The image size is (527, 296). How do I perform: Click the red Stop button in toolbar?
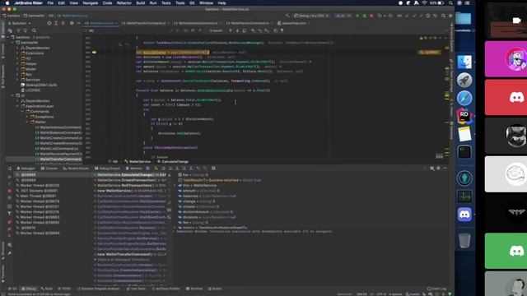point(371,16)
